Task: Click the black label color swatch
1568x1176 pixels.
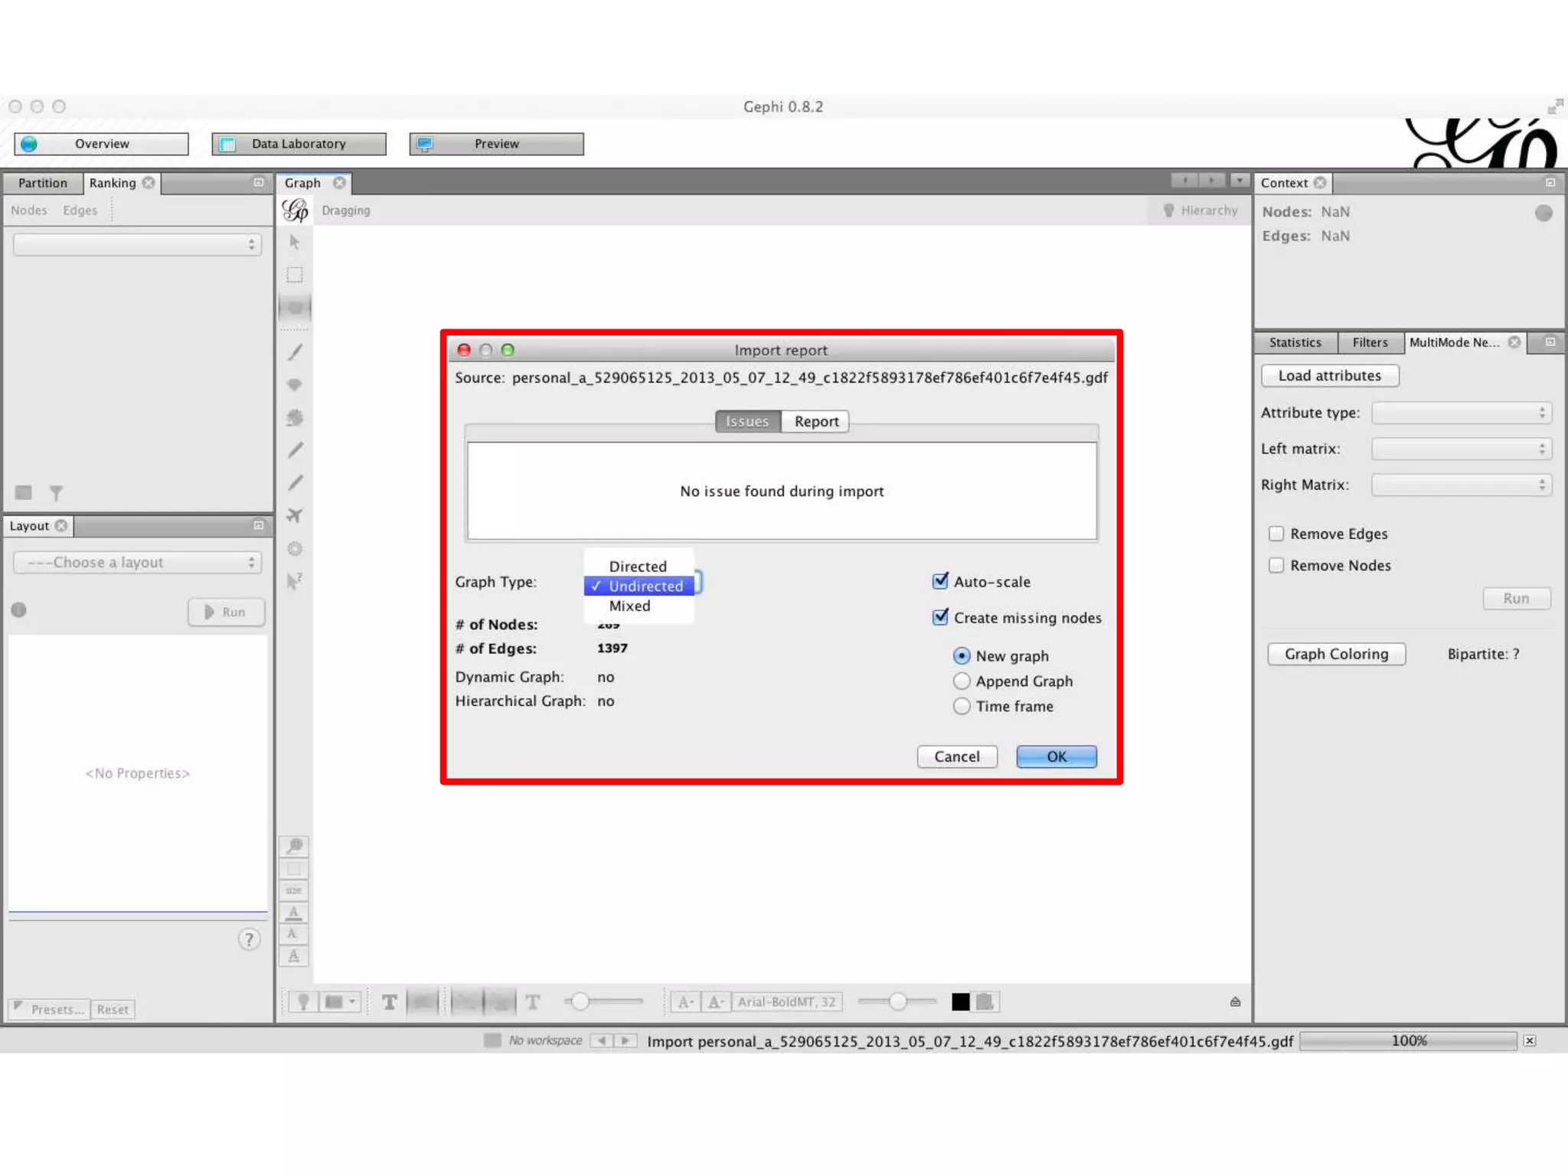Action: coord(960,1001)
